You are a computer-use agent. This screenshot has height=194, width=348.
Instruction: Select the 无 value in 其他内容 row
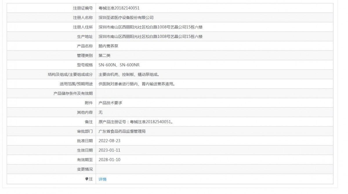[x=101, y=112]
